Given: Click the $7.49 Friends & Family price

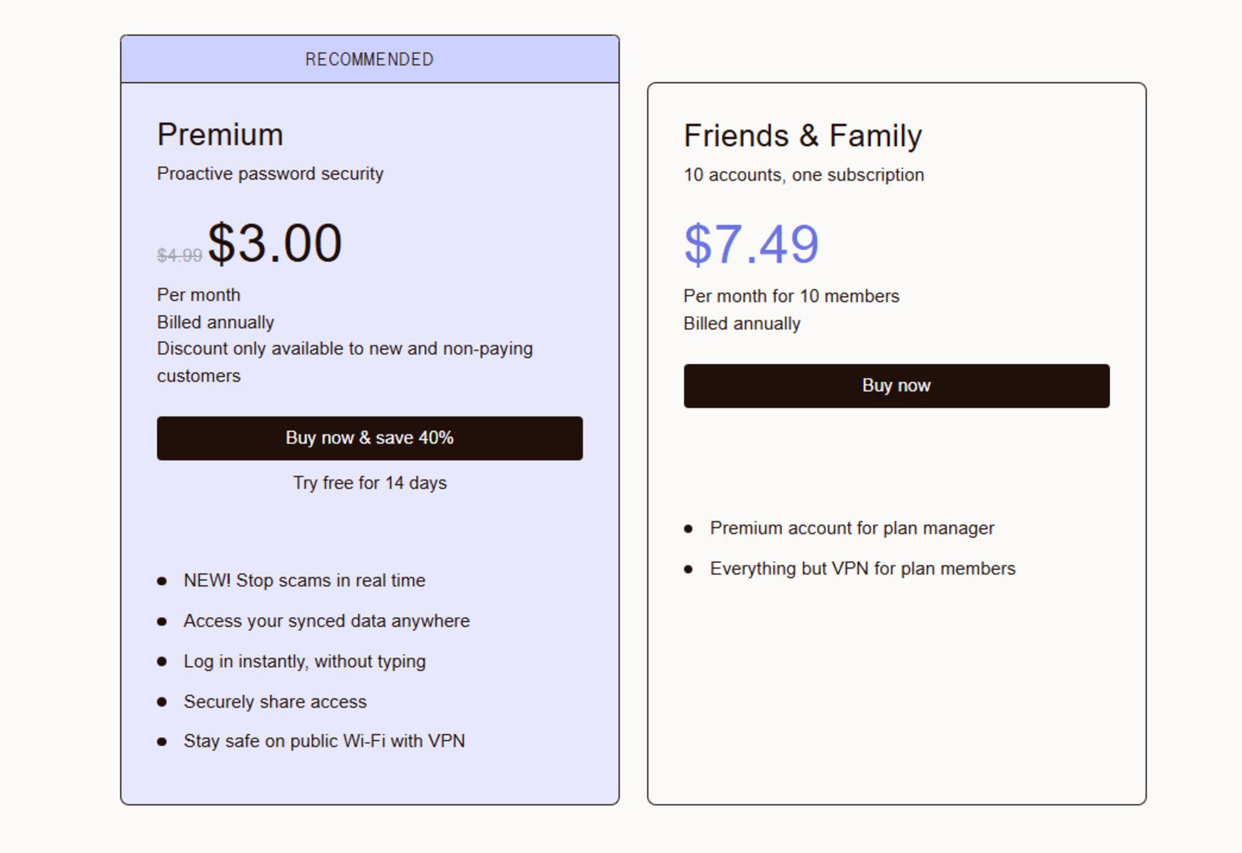Looking at the screenshot, I should pos(751,244).
